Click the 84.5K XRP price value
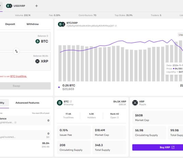Image resolution: width=183 pixels, height=158 pixels. point(120,102)
